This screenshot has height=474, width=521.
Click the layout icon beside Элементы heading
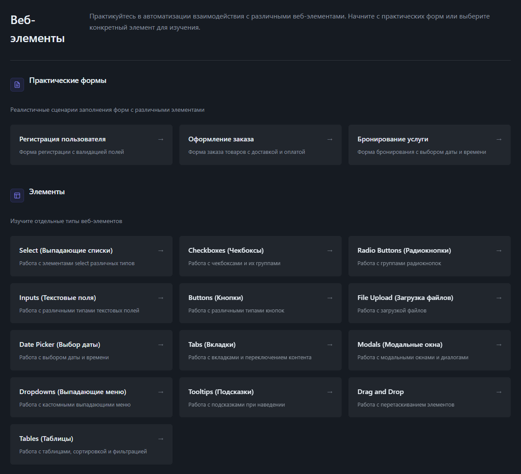click(x=17, y=196)
